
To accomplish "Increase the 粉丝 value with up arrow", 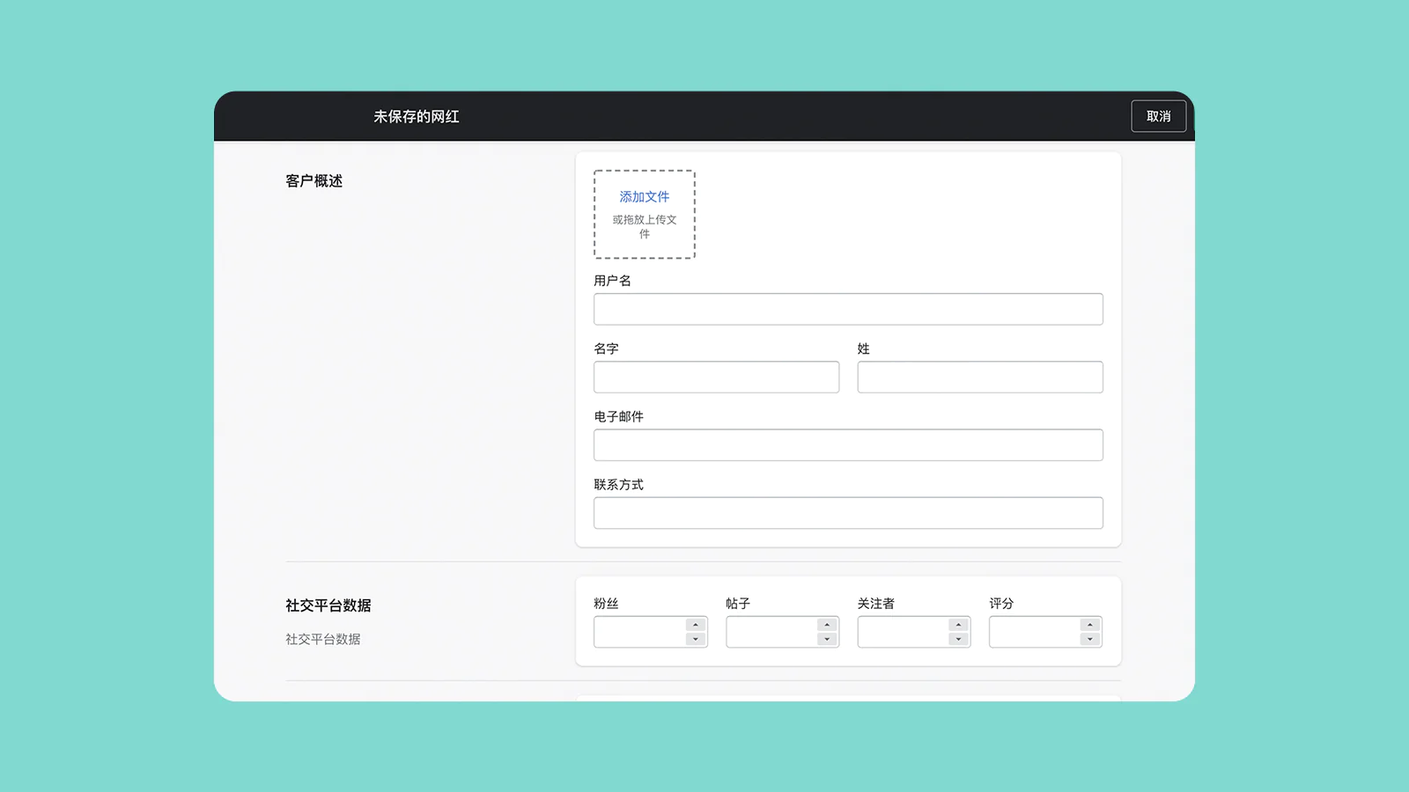I will [x=696, y=625].
